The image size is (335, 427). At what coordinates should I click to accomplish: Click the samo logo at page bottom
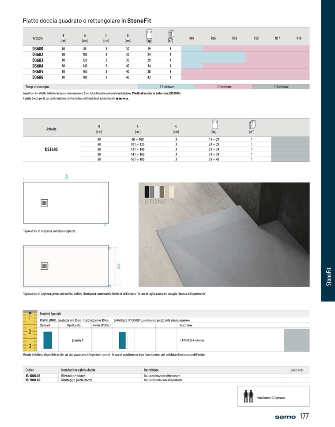tap(285, 417)
